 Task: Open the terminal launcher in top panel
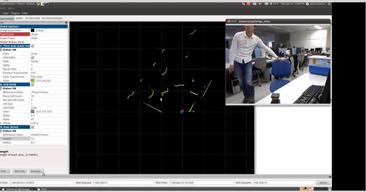pyautogui.click(x=46, y=4)
